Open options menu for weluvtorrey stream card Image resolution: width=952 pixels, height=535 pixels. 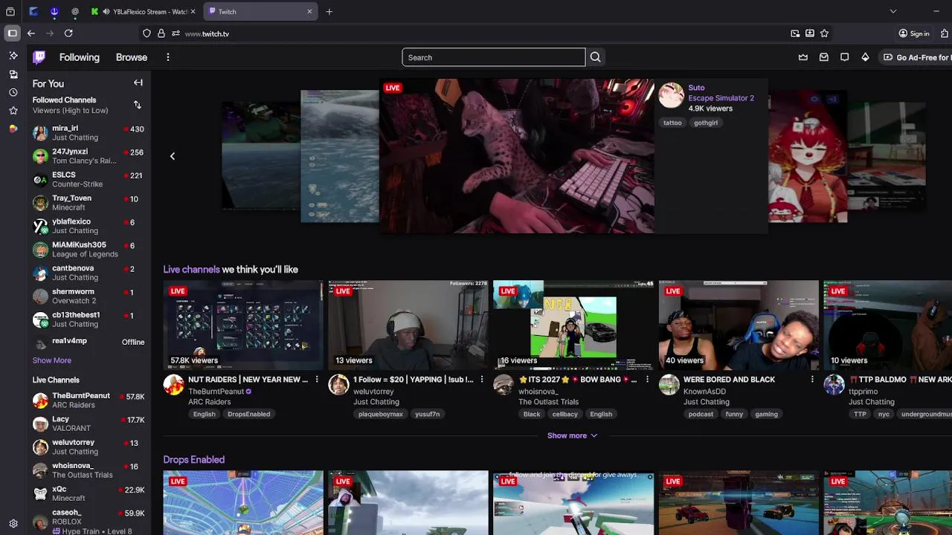482,380
